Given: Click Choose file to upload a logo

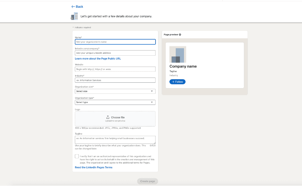Looking at the screenshot, I should click(x=117, y=117).
